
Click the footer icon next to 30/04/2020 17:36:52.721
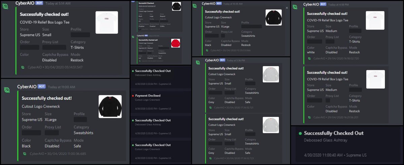(210, 108)
